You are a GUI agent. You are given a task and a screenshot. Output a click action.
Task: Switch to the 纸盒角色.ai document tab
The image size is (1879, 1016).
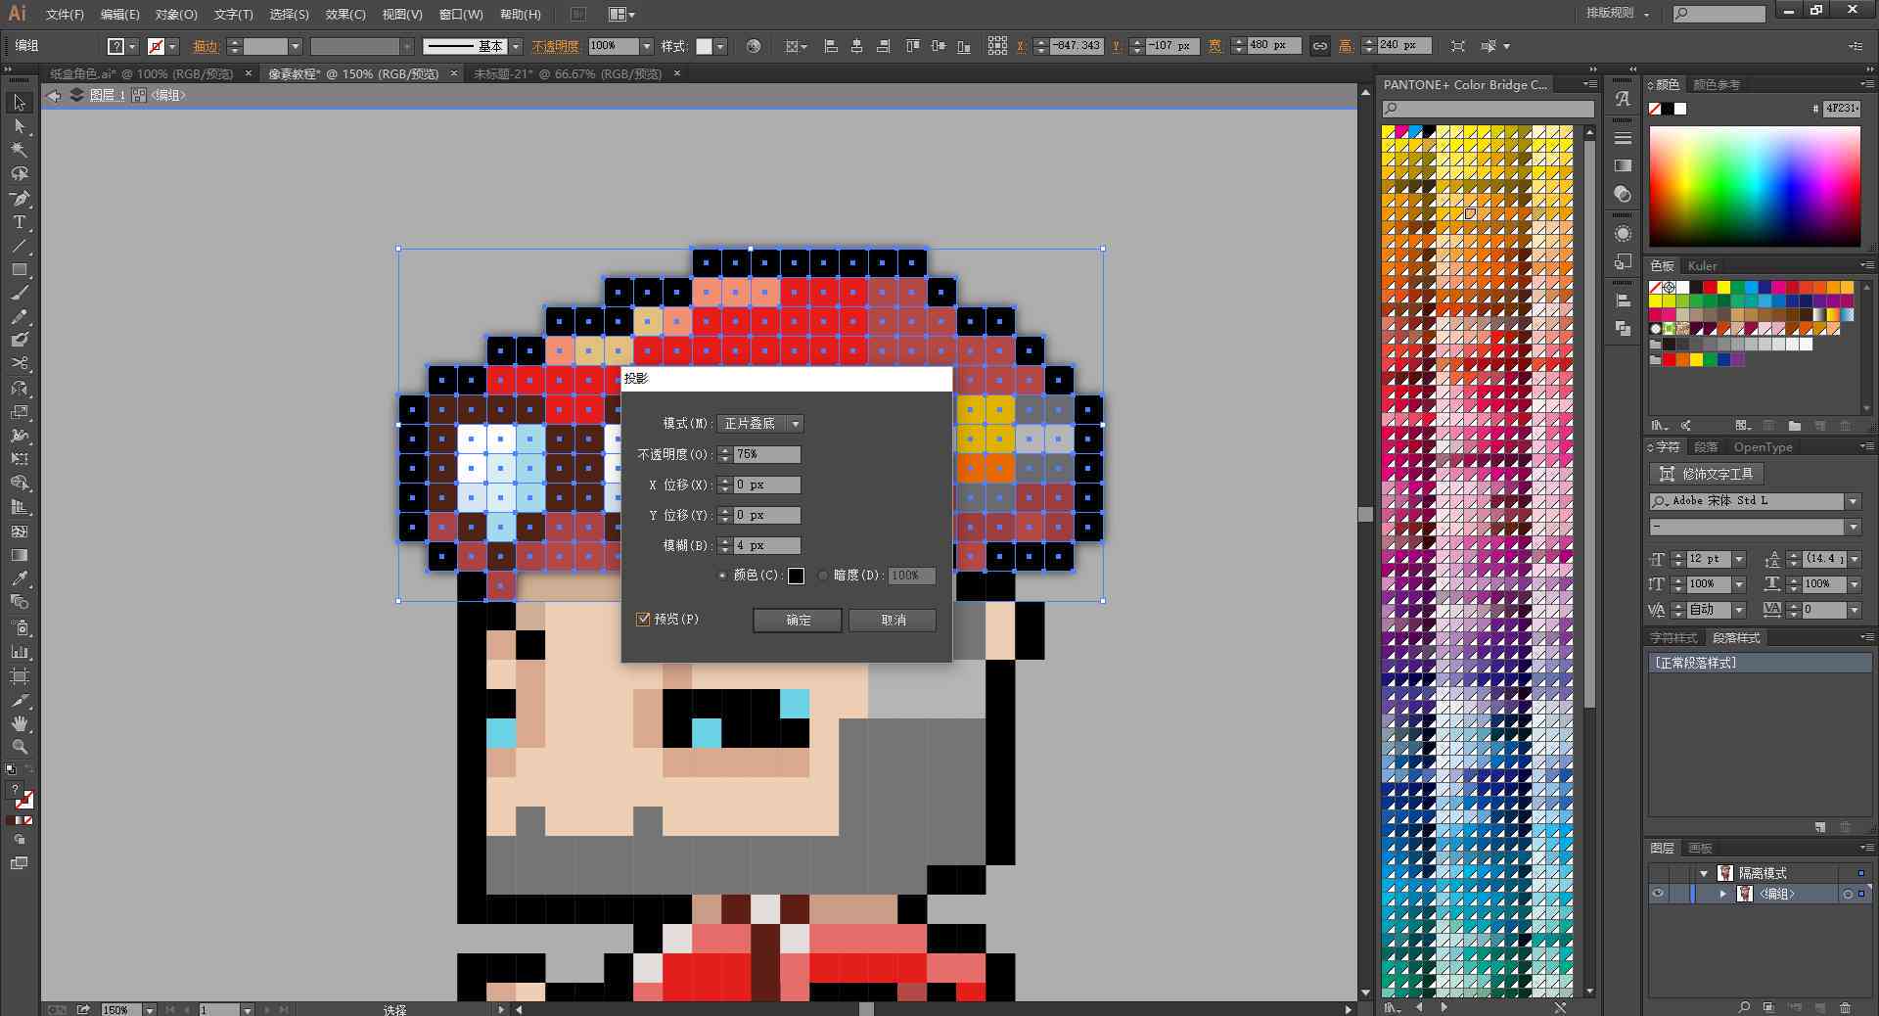(142, 73)
